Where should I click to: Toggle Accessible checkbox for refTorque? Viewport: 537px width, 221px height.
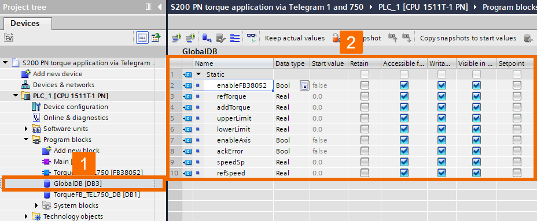[x=404, y=96]
